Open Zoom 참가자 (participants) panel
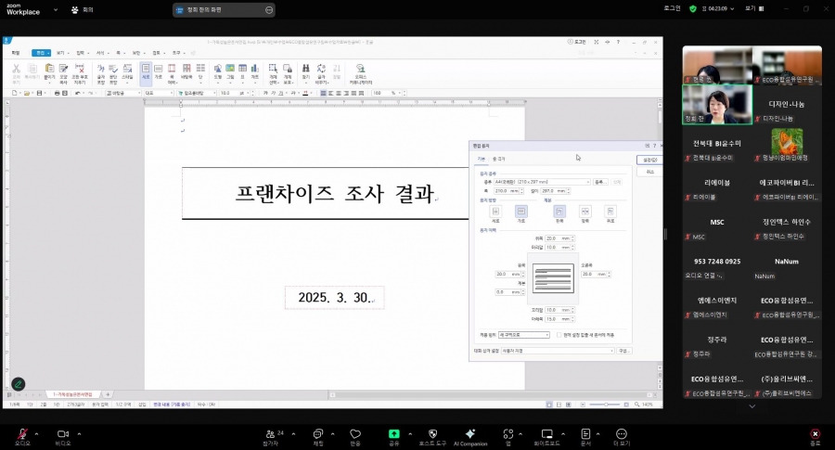 pyautogui.click(x=274, y=436)
